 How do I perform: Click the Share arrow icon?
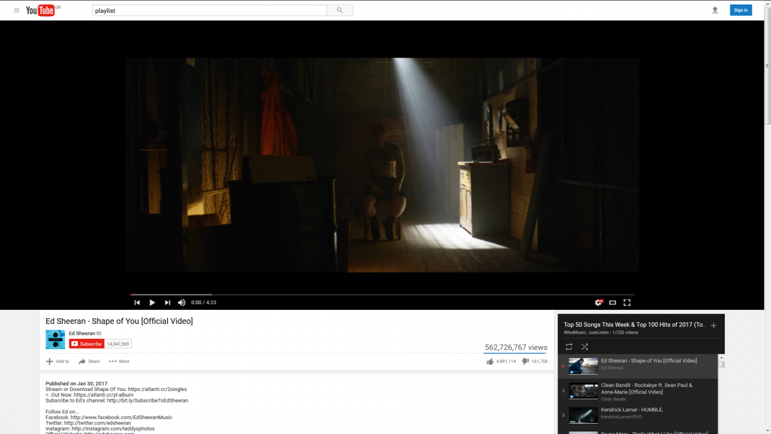click(82, 361)
